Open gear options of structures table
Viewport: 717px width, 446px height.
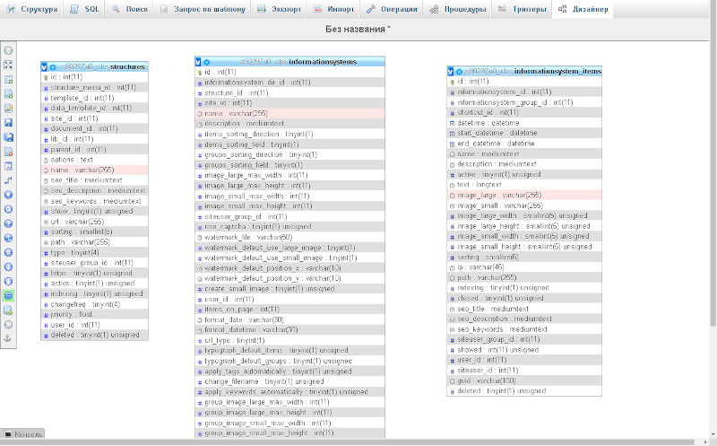click(53, 66)
